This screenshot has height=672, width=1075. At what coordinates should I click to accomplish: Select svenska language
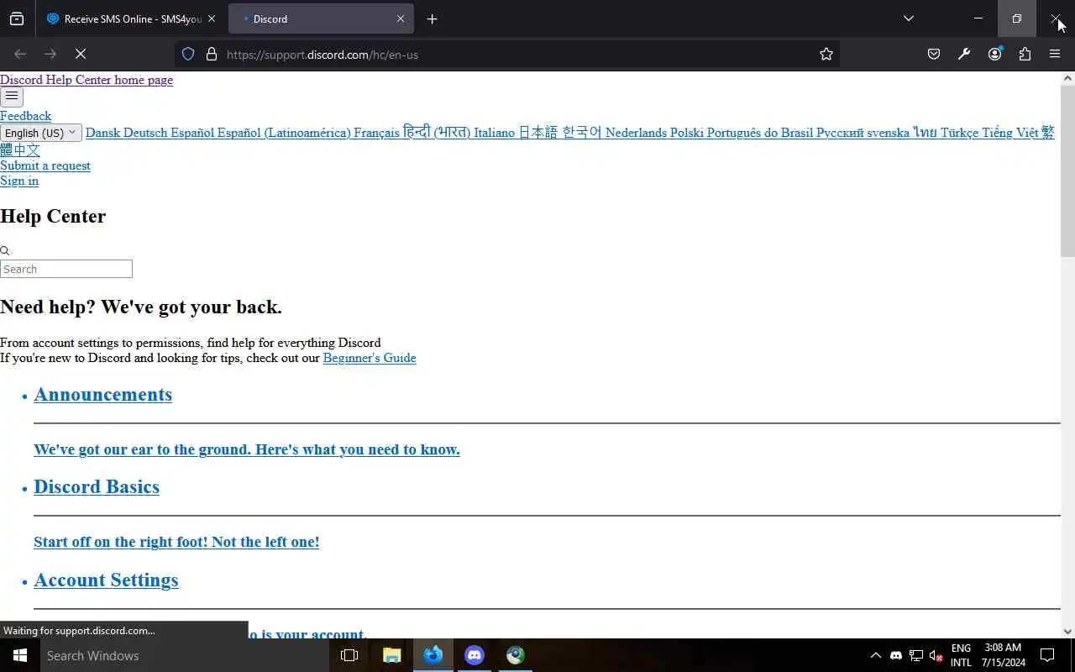coord(889,133)
